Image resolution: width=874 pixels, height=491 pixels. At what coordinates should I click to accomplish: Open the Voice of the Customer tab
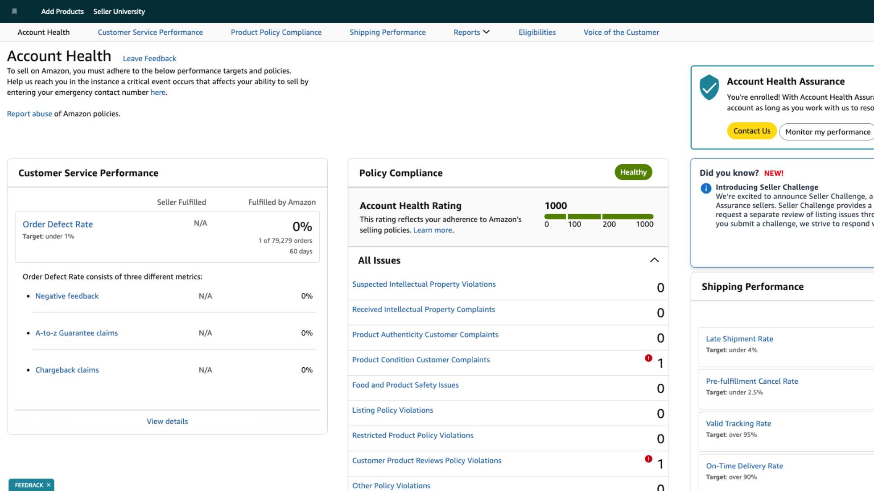(621, 32)
